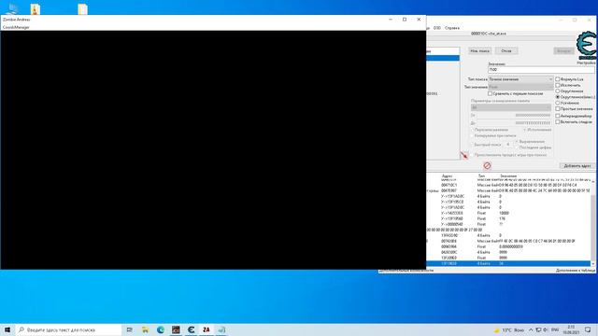Select the row with value 0.00000000059
The width and height of the screenshot is (598, 336).
click(509, 246)
